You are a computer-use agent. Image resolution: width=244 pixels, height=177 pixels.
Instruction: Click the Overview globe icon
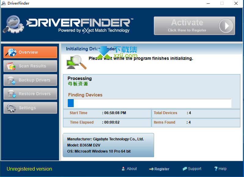tap(11, 52)
